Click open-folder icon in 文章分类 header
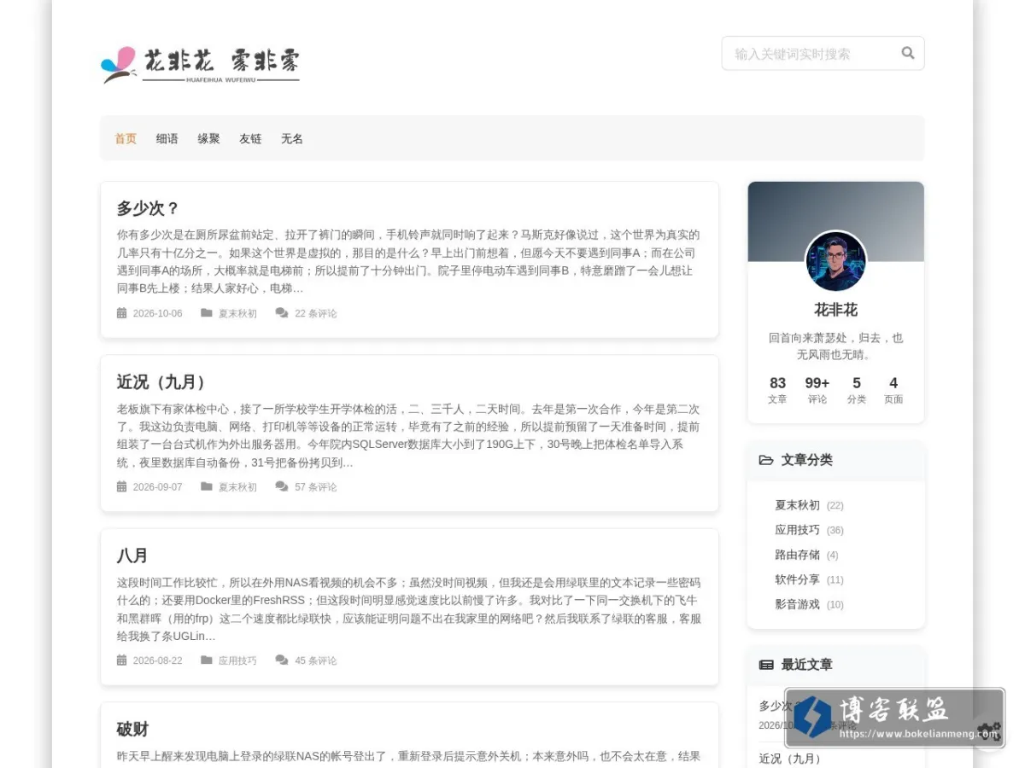The width and height of the screenshot is (1025, 768). [x=766, y=460]
